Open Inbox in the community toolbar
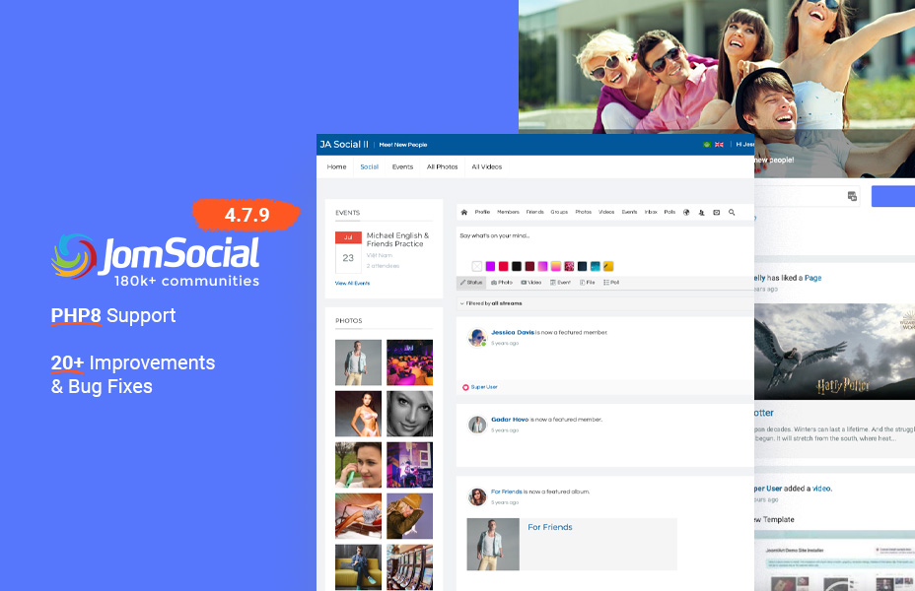915x591 pixels. 651,212
